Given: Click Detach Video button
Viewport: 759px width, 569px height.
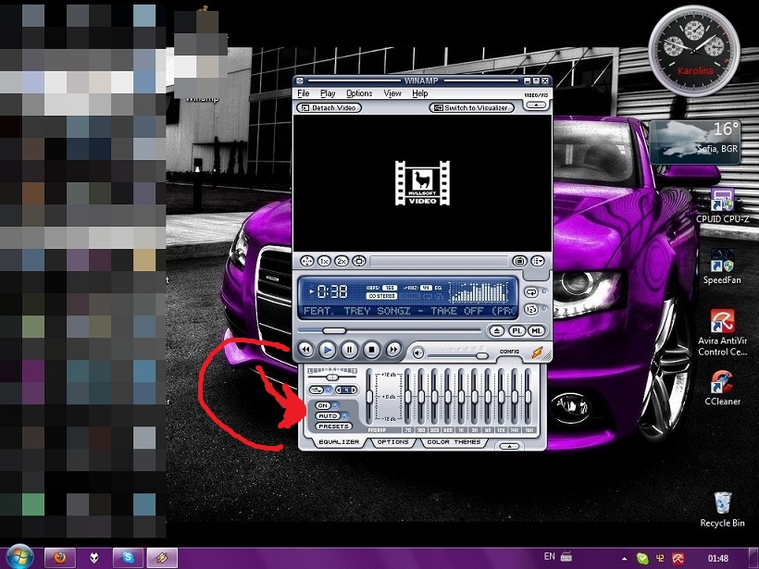Looking at the screenshot, I should point(330,108).
